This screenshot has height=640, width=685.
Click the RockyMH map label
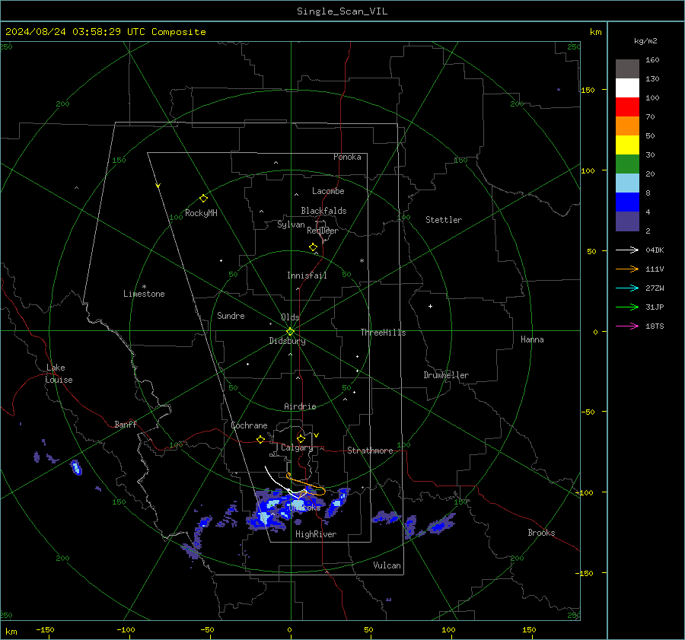[201, 213]
